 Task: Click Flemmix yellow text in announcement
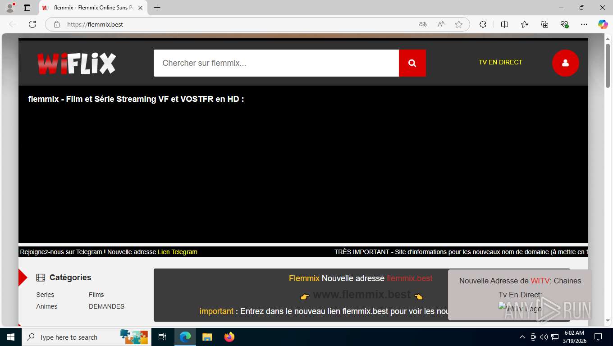pyautogui.click(x=304, y=278)
